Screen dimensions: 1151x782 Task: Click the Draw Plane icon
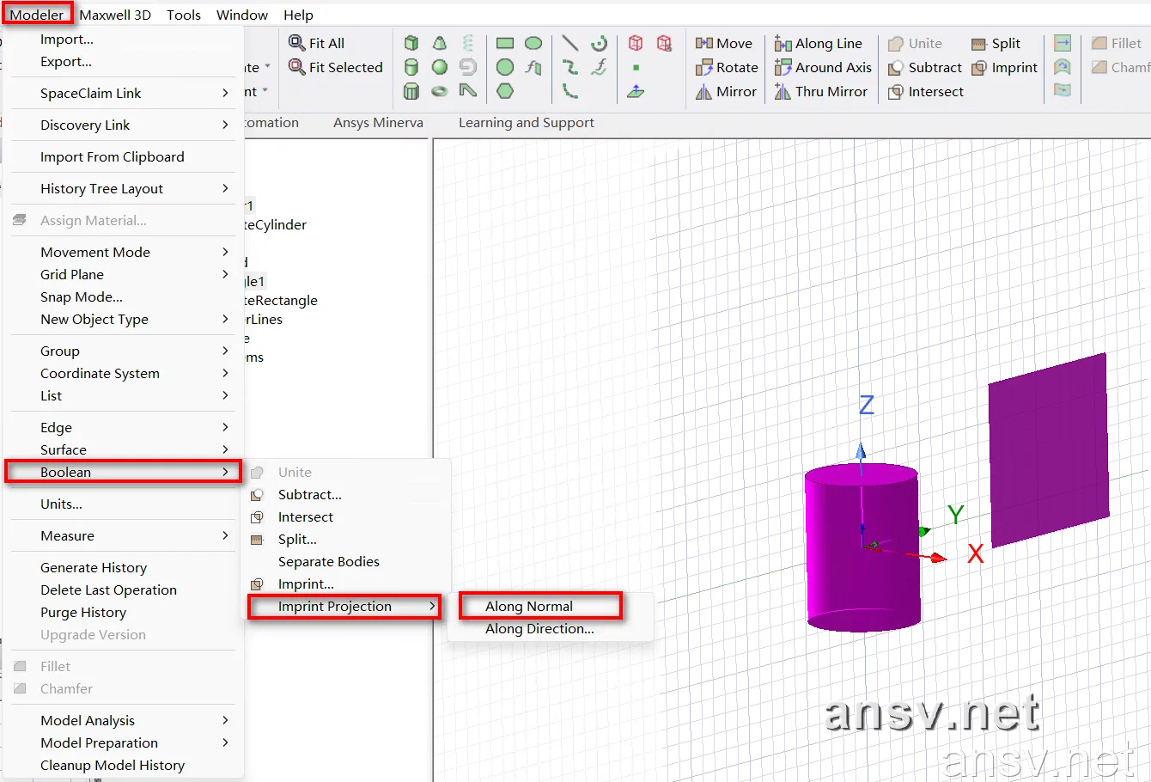pos(636,91)
